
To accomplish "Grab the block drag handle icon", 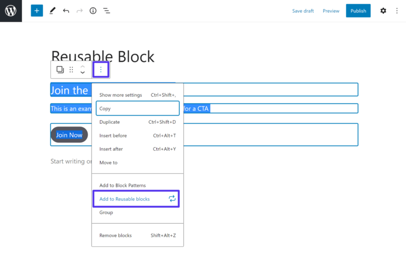I will coord(71,70).
